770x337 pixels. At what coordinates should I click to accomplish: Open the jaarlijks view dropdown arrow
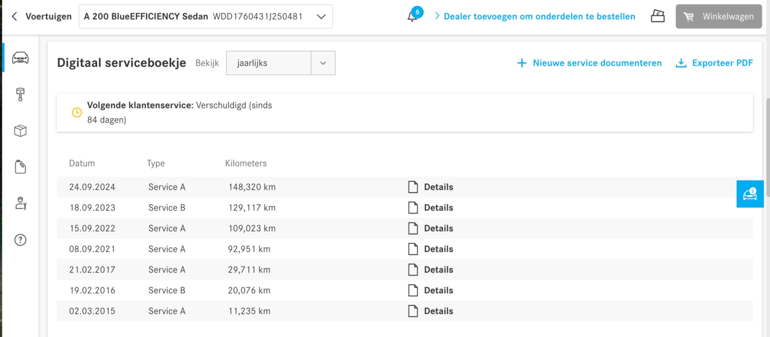coord(323,63)
